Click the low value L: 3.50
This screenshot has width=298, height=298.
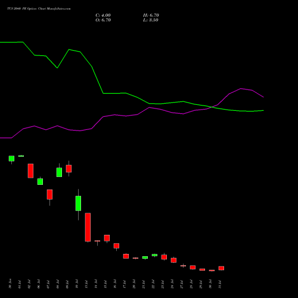tap(151, 20)
